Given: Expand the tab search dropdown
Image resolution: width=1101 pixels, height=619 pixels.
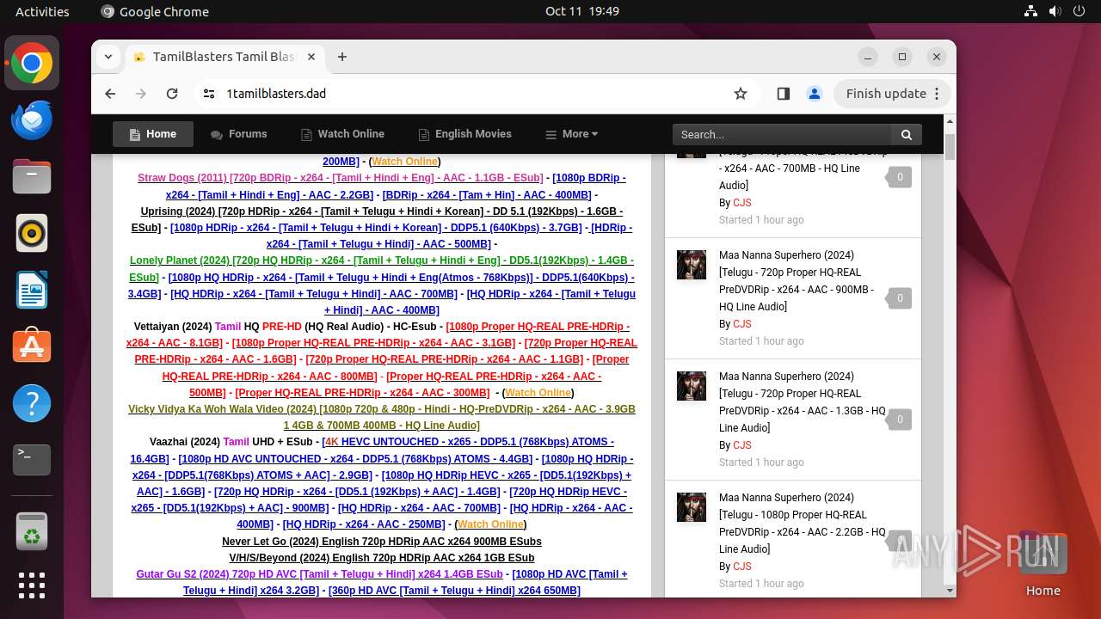Looking at the screenshot, I should [108, 57].
